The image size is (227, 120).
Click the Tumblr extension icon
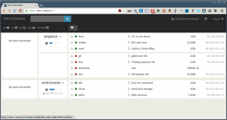click(204, 11)
